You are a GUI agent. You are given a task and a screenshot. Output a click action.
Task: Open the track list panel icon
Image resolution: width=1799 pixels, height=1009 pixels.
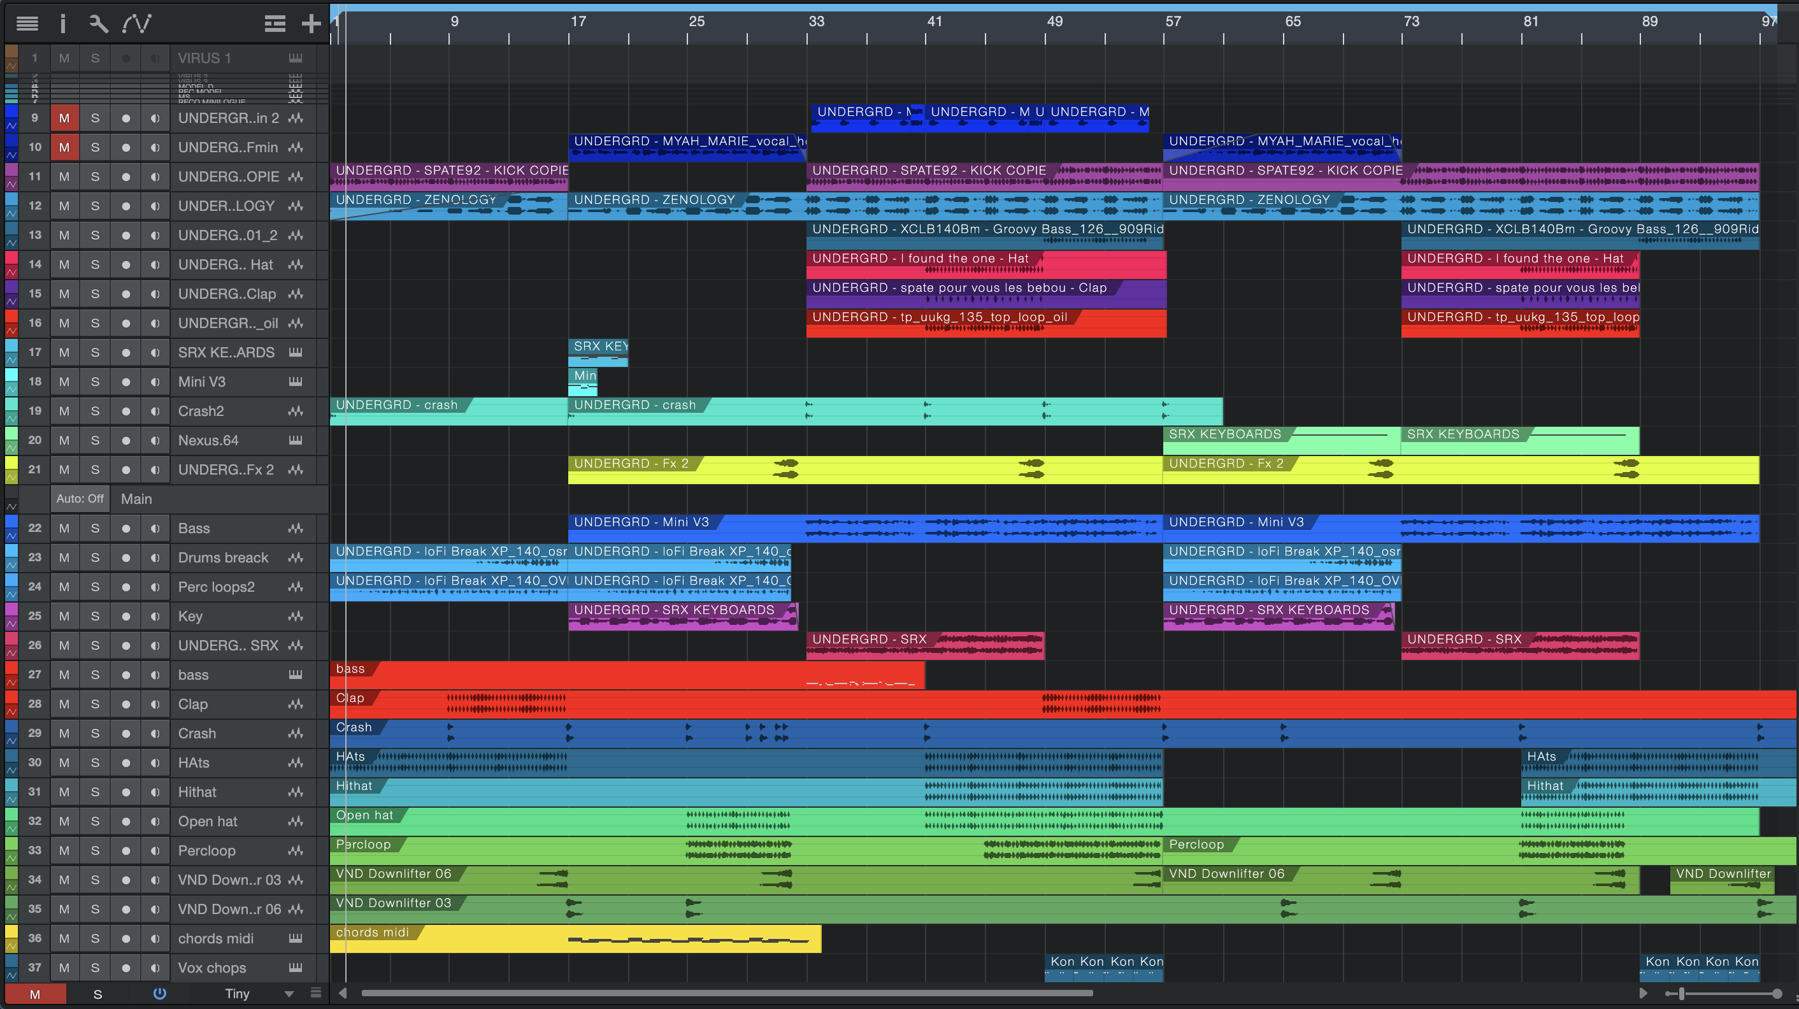pos(27,24)
